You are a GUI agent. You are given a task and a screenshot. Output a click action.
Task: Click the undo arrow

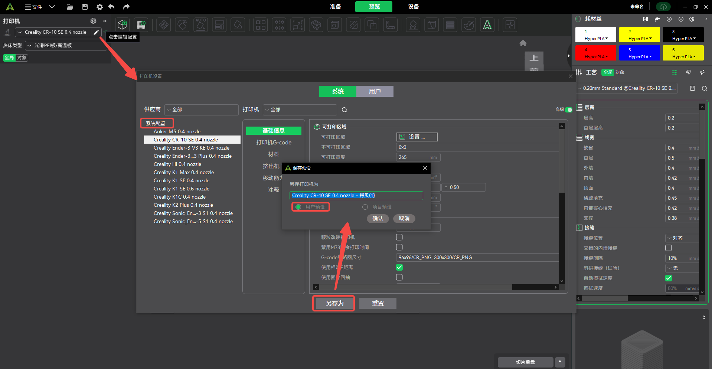(x=111, y=7)
